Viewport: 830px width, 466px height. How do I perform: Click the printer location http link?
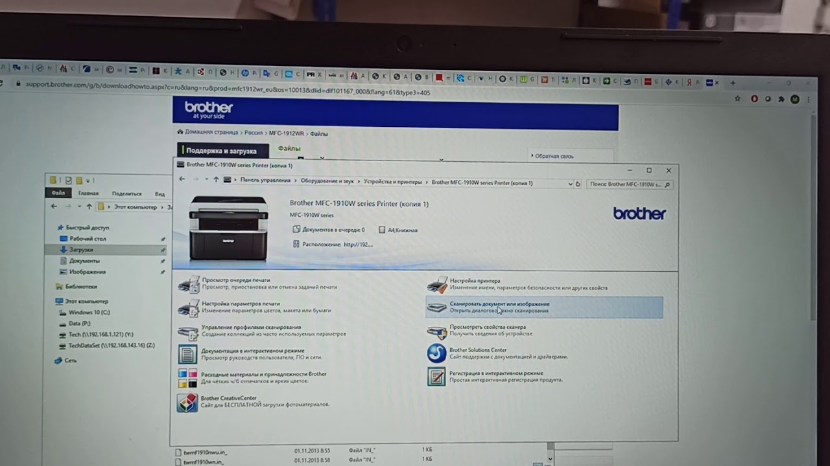pos(358,245)
